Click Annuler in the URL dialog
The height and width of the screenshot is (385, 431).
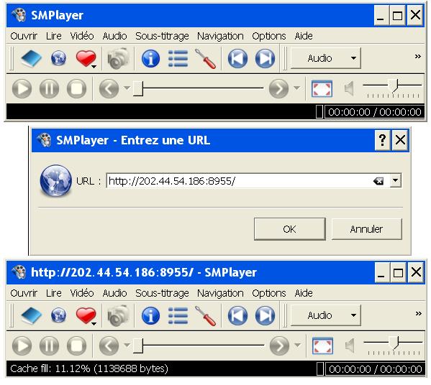click(366, 229)
